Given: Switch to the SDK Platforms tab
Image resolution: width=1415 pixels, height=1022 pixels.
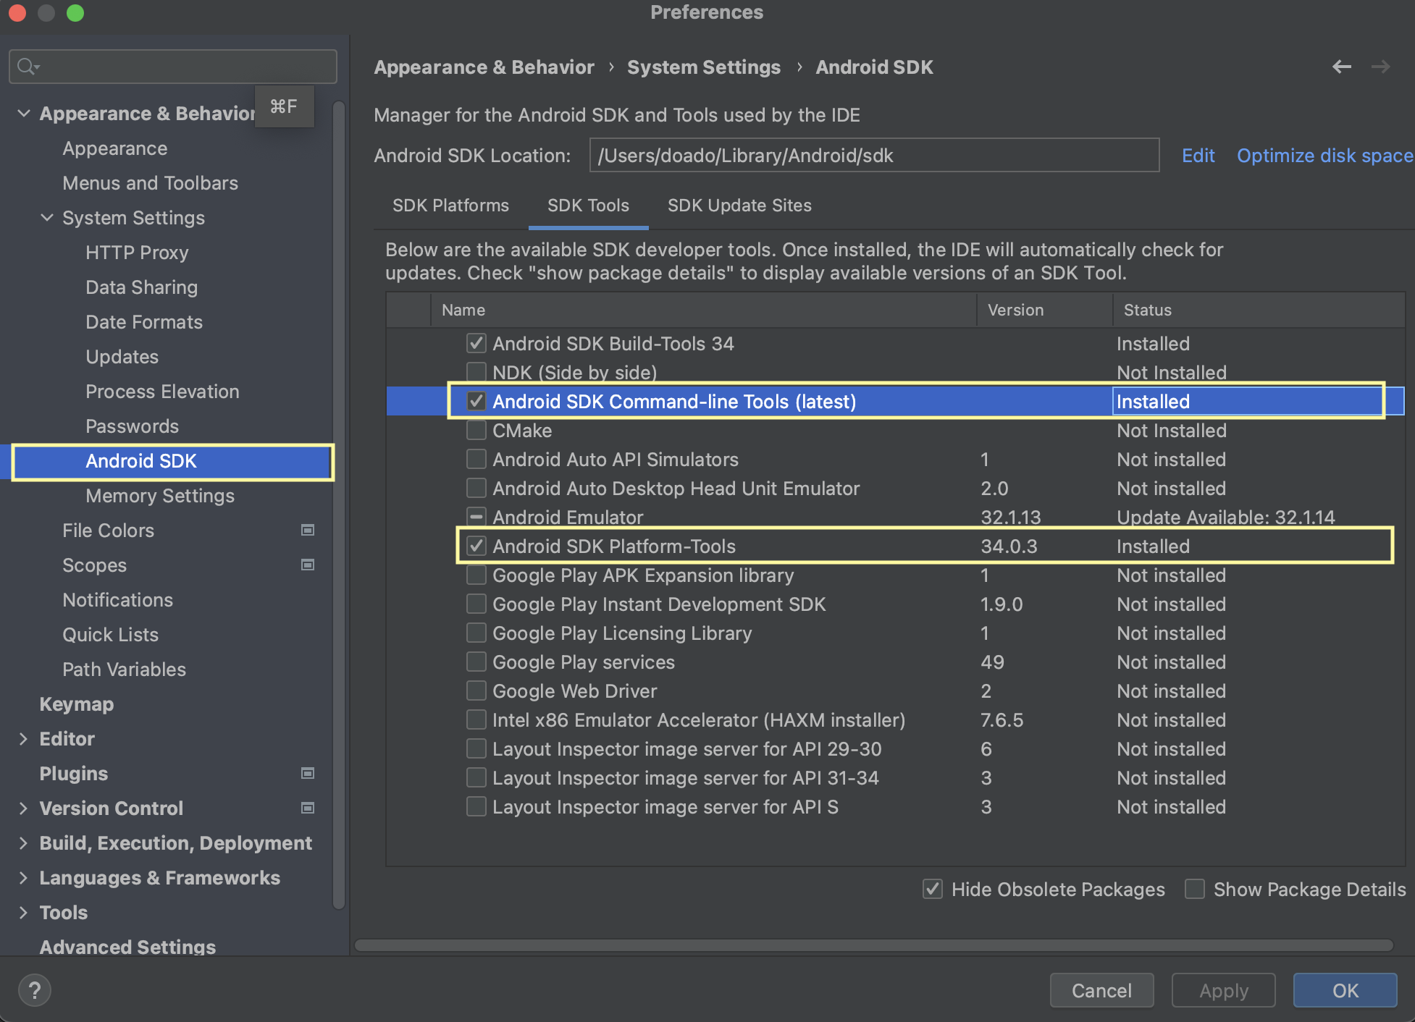Looking at the screenshot, I should click(450, 206).
